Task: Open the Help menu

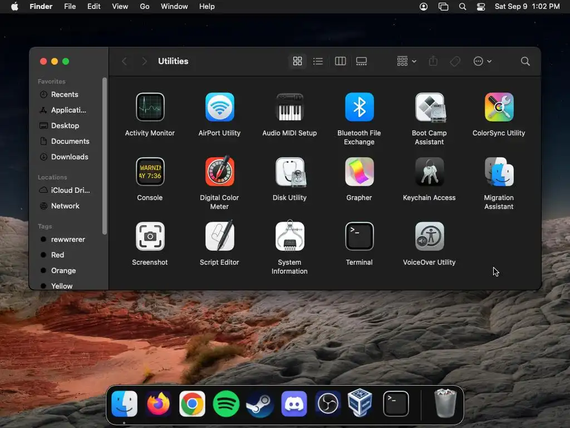Action: click(x=207, y=7)
